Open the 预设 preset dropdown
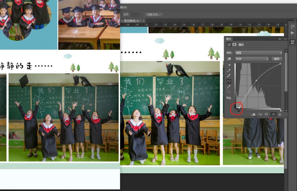The height and width of the screenshot is (191, 297). [x=258, y=53]
